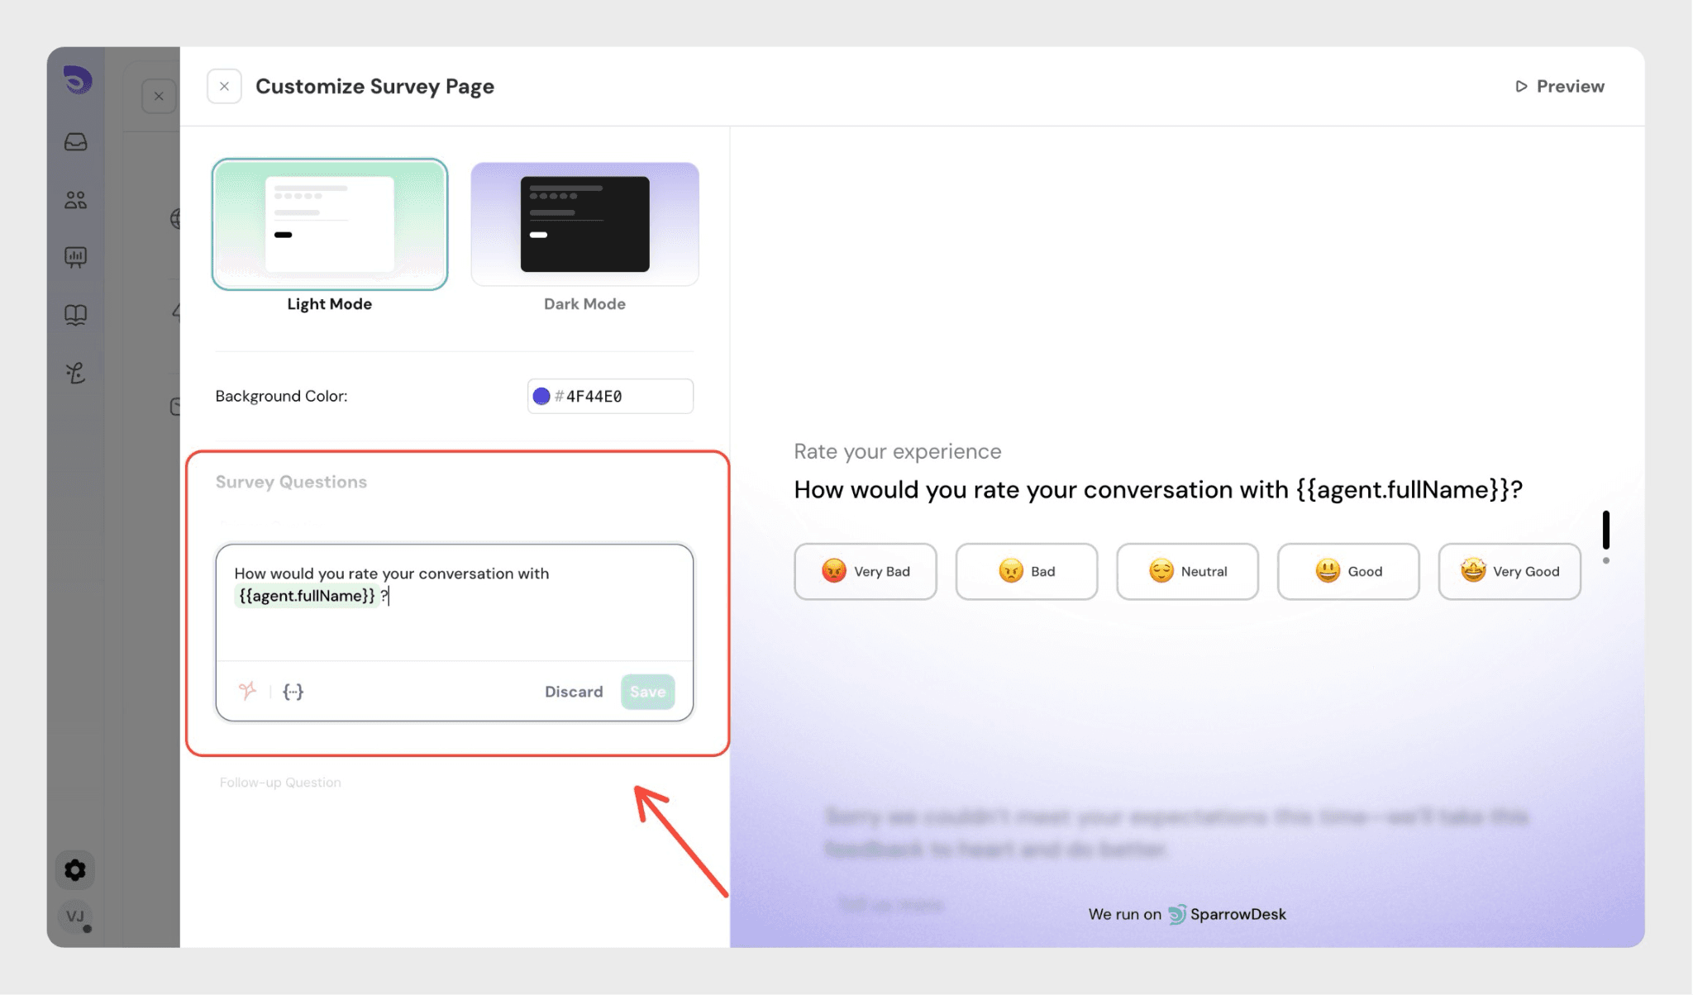Open the reports chart icon

pos(75,257)
